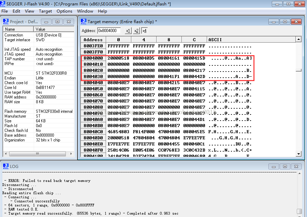
Task: Minimize the LOG panel
Action: click(274, 167)
